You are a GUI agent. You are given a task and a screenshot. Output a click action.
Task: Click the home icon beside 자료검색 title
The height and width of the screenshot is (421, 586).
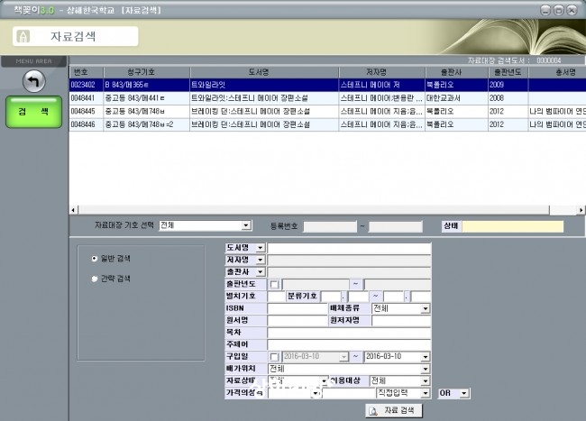tap(23, 36)
